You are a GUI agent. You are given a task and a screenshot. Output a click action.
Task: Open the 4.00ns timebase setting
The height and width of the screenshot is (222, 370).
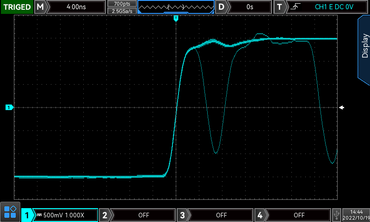77,7
